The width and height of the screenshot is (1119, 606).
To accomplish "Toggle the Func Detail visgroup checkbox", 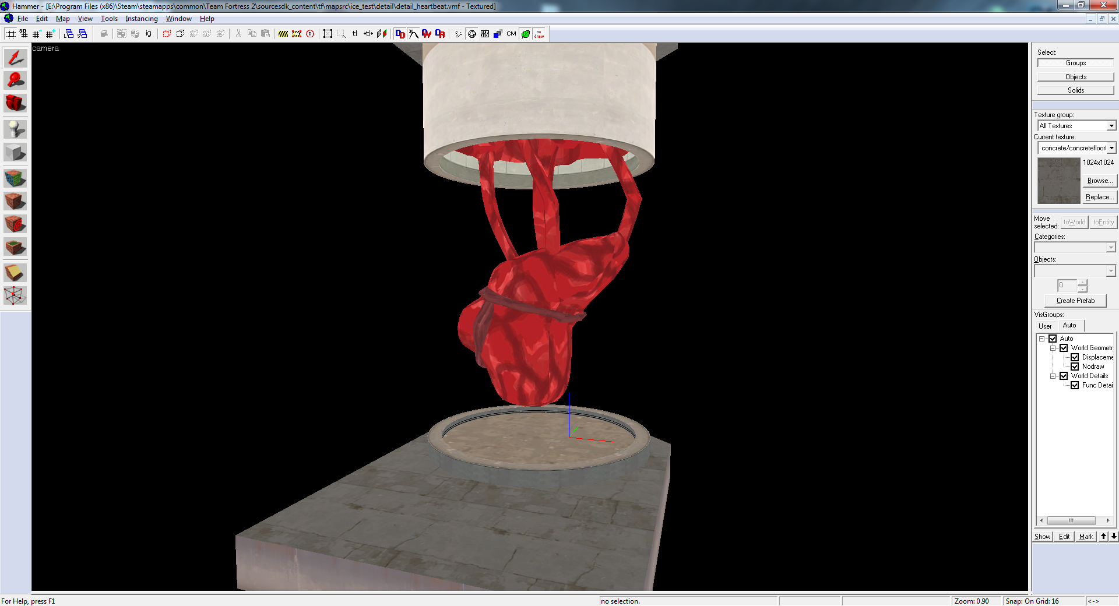I will tap(1075, 385).
